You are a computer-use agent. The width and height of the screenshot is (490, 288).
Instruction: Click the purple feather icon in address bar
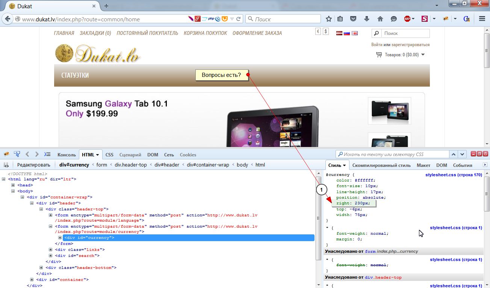point(191,19)
